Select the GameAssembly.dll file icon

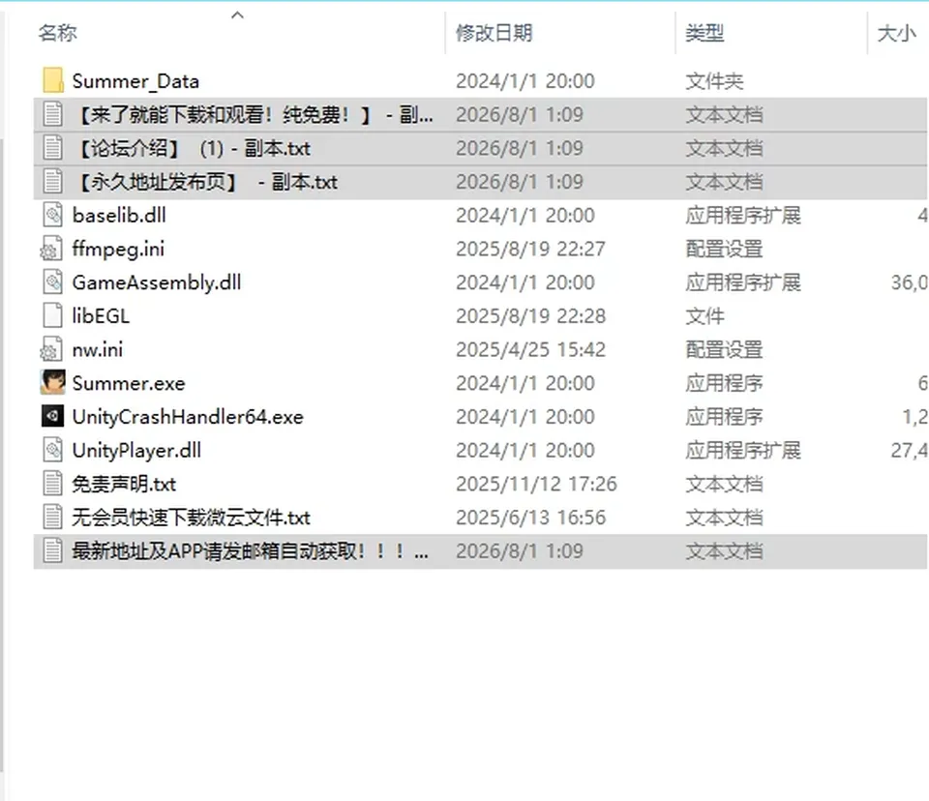52,282
